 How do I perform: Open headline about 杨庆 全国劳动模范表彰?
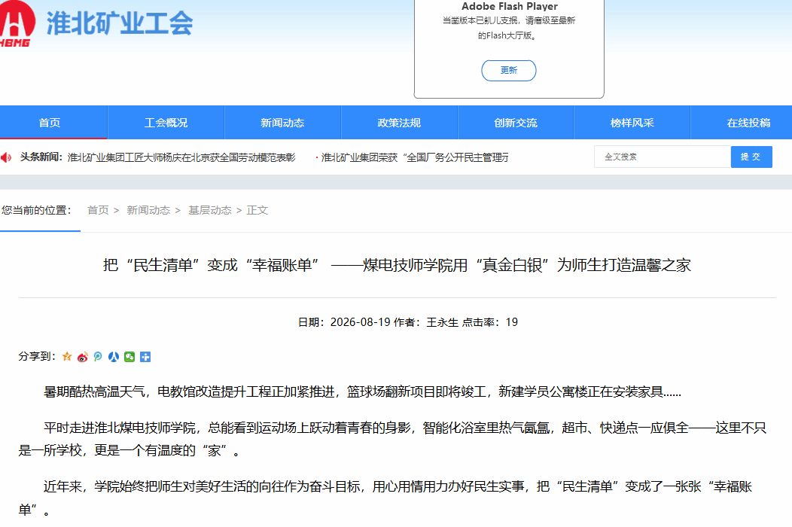(181, 157)
